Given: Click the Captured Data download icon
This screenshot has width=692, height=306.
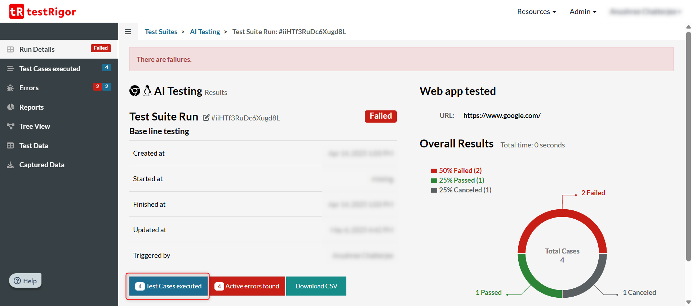Looking at the screenshot, I should tap(10, 165).
